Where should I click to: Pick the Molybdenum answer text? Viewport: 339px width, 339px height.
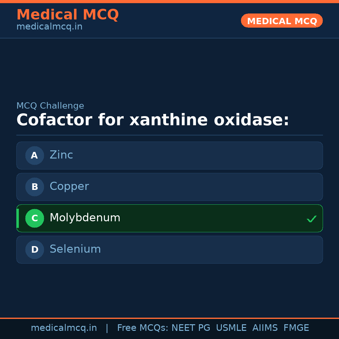[x=85, y=218]
